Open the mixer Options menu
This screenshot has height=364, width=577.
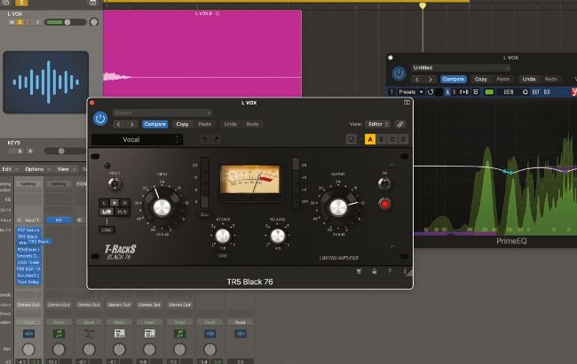click(x=35, y=168)
